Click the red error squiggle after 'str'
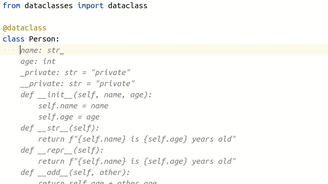The height and width of the screenshot is (184, 328). pos(62,54)
